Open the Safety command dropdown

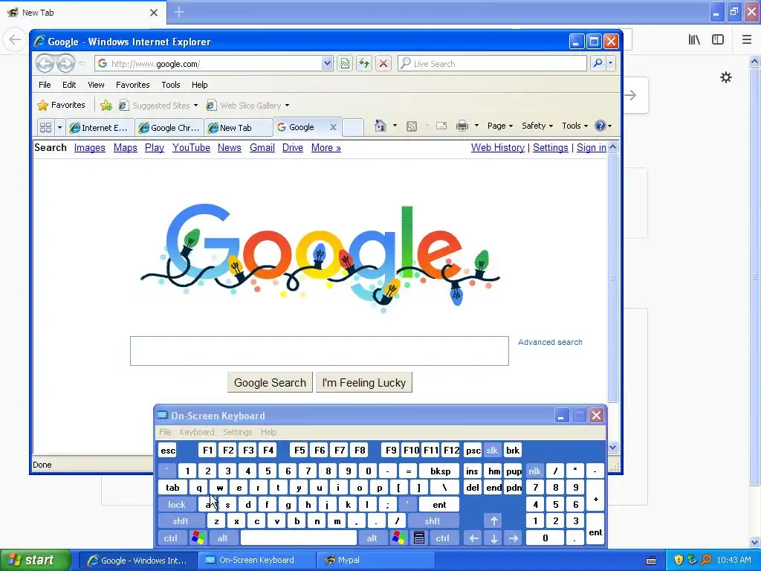click(x=537, y=126)
